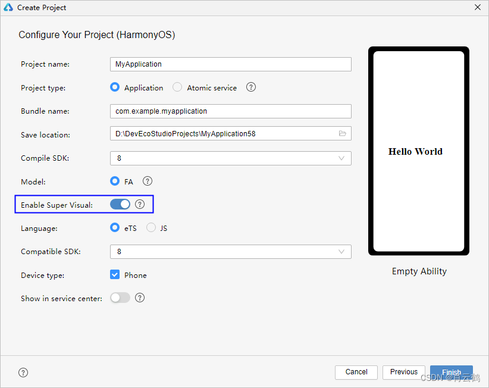Screen dimensions: 489x388
Task: Browse folder icon in Save location field
Action: point(343,133)
